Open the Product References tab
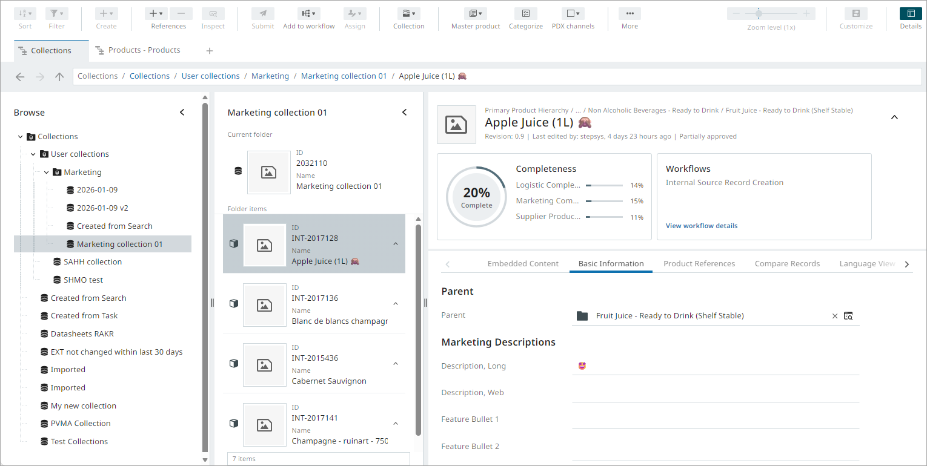 pos(699,264)
